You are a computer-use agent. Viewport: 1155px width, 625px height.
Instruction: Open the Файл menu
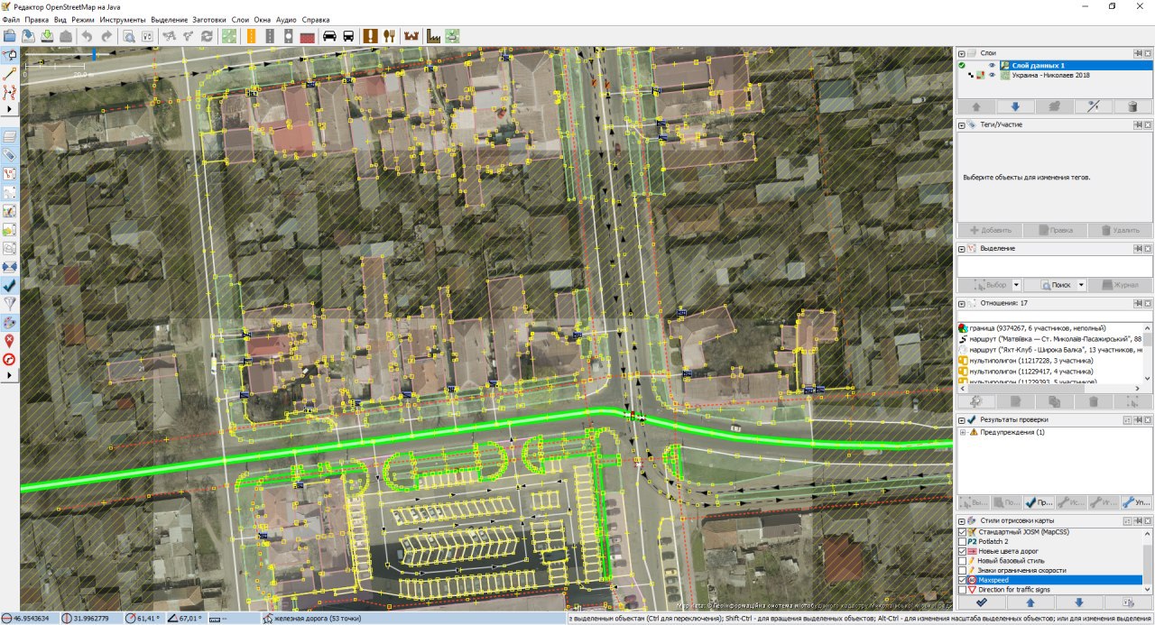(x=11, y=19)
